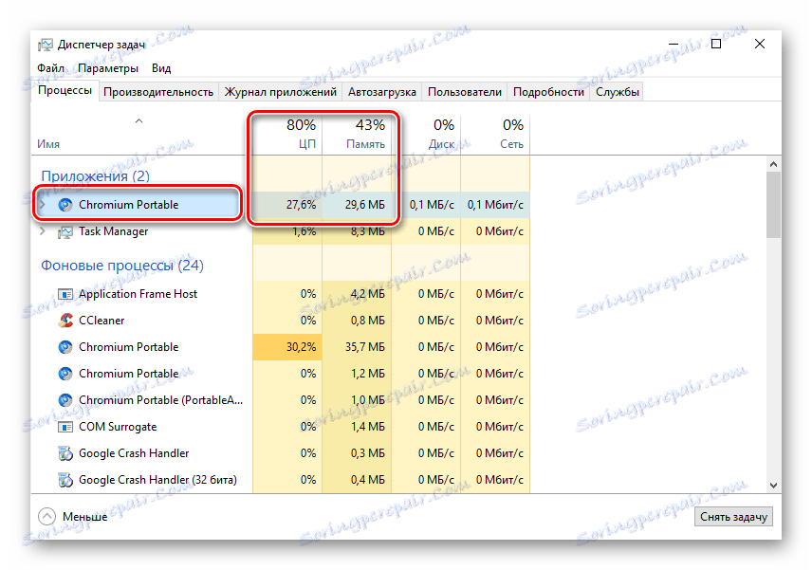Viewport: 812px width, 570px height.
Task: Select the Фоновые процессы (24) group heading
Action: click(122, 266)
